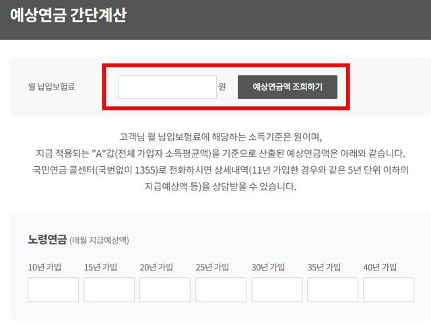Viewport: 431px width, 323px height.
Task: Click the 30년 가입 pension amount field
Action: coord(277,290)
